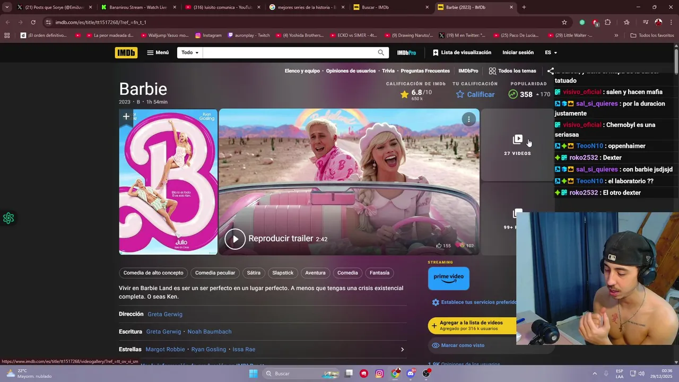Open Ryan Gosling link

(x=208, y=349)
